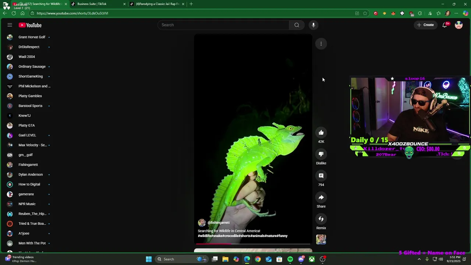
Task: Open browser home page
Action: 22,13
